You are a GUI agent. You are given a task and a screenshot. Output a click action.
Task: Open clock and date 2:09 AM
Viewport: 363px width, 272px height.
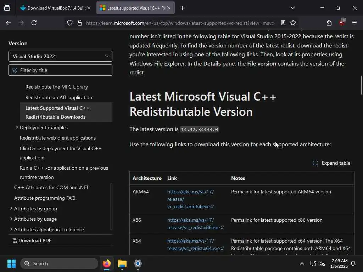tap(339, 263)
